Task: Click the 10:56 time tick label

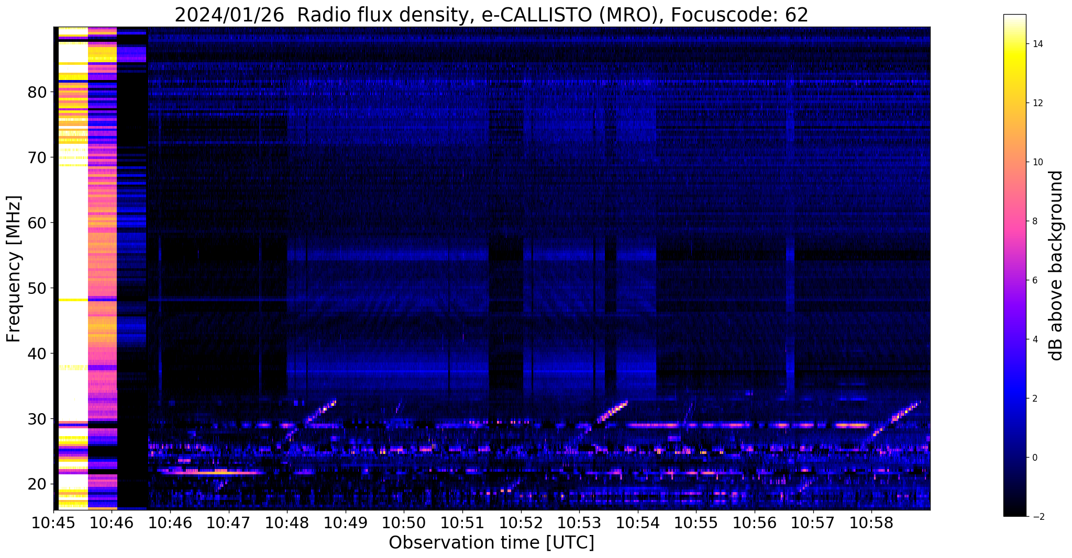Action: click(755, 523)
